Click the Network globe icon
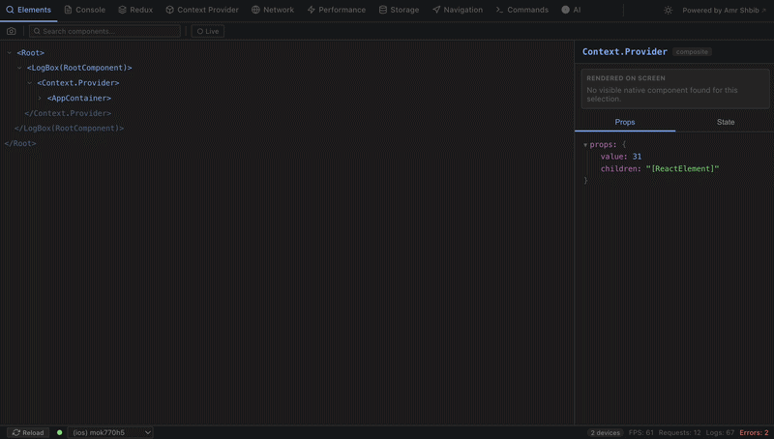 coord(255,10)
